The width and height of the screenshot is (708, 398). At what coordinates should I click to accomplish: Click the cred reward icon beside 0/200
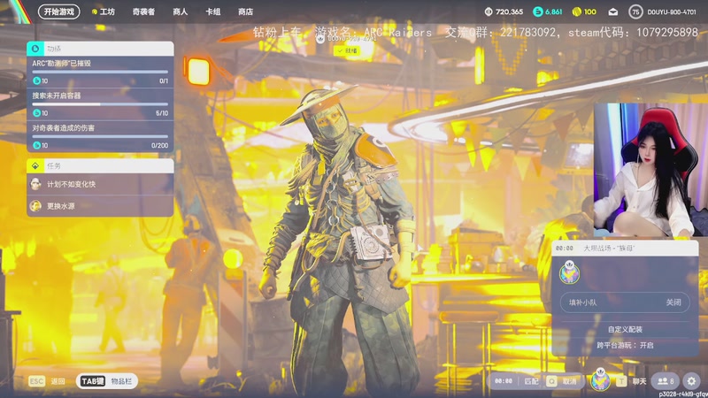[36, 145]
